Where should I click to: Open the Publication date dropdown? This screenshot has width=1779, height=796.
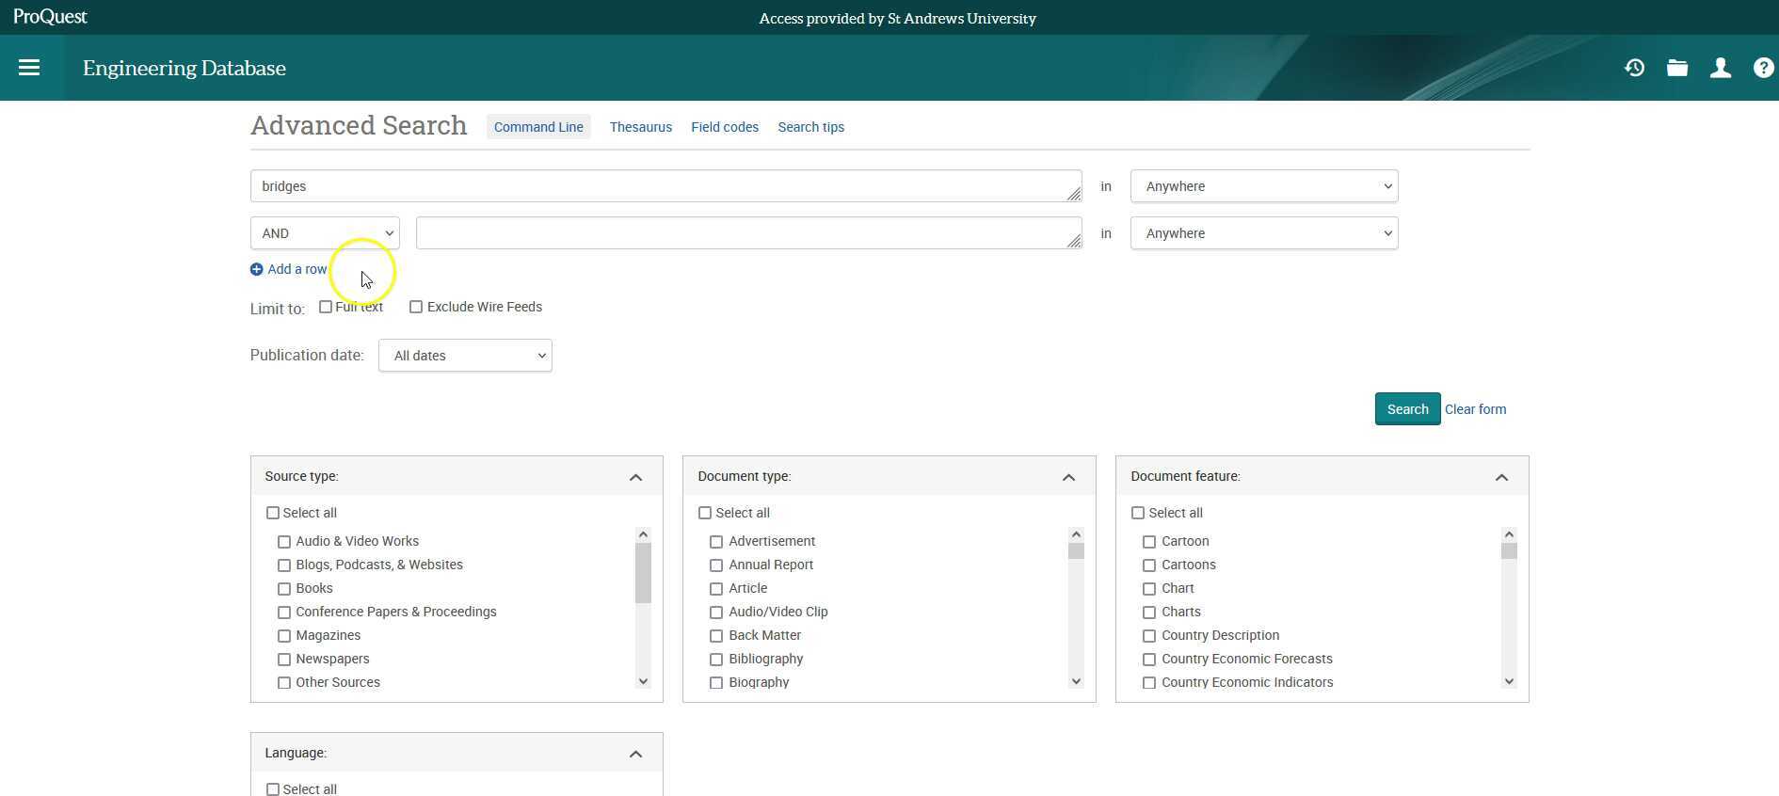click(465, 356)
